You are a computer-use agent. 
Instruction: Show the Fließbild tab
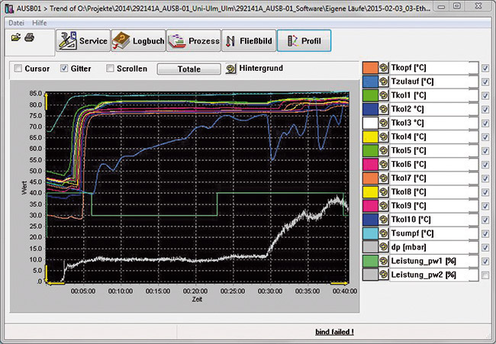[249, 40]
